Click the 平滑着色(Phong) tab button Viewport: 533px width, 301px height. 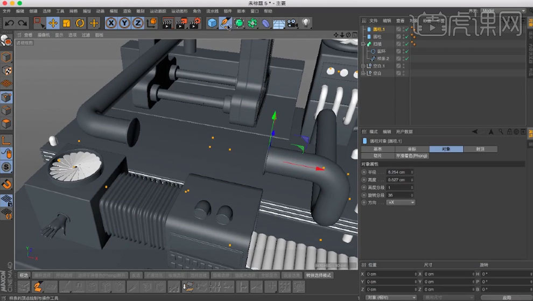point(412,156)
